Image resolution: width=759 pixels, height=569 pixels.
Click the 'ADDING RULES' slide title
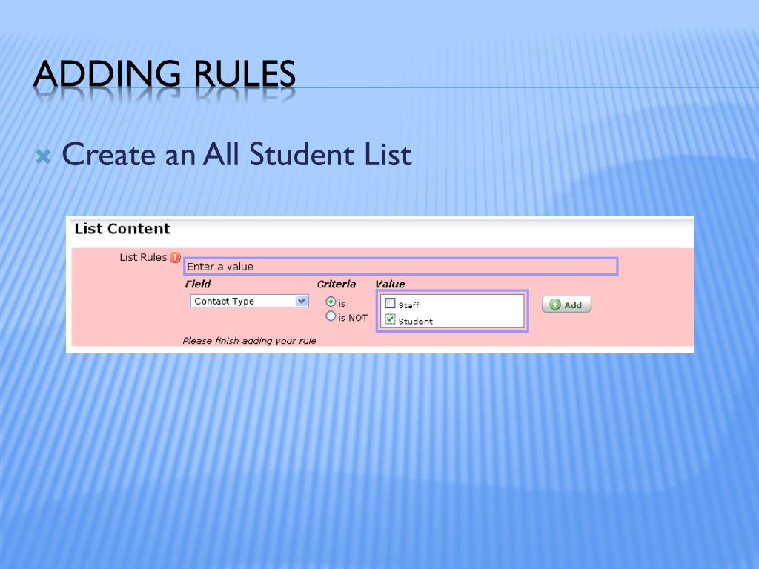[164, 74]
